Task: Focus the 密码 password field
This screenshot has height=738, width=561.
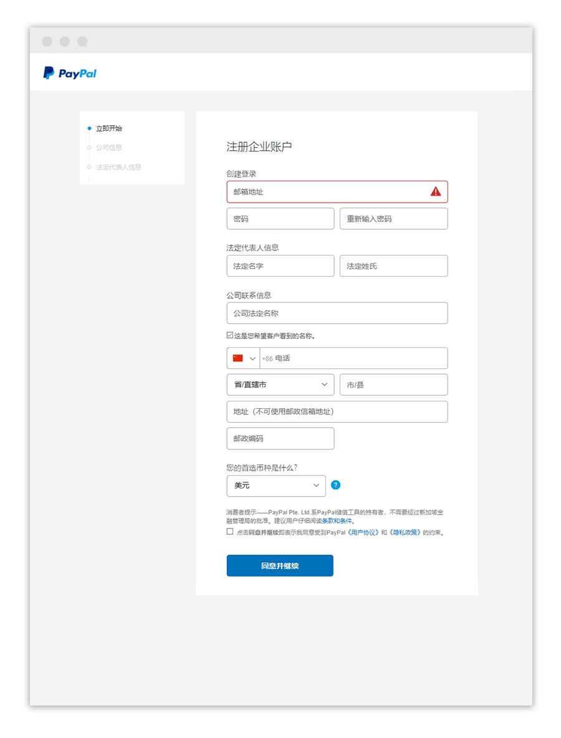Action: pyautogui.click(x=280, y=218)
